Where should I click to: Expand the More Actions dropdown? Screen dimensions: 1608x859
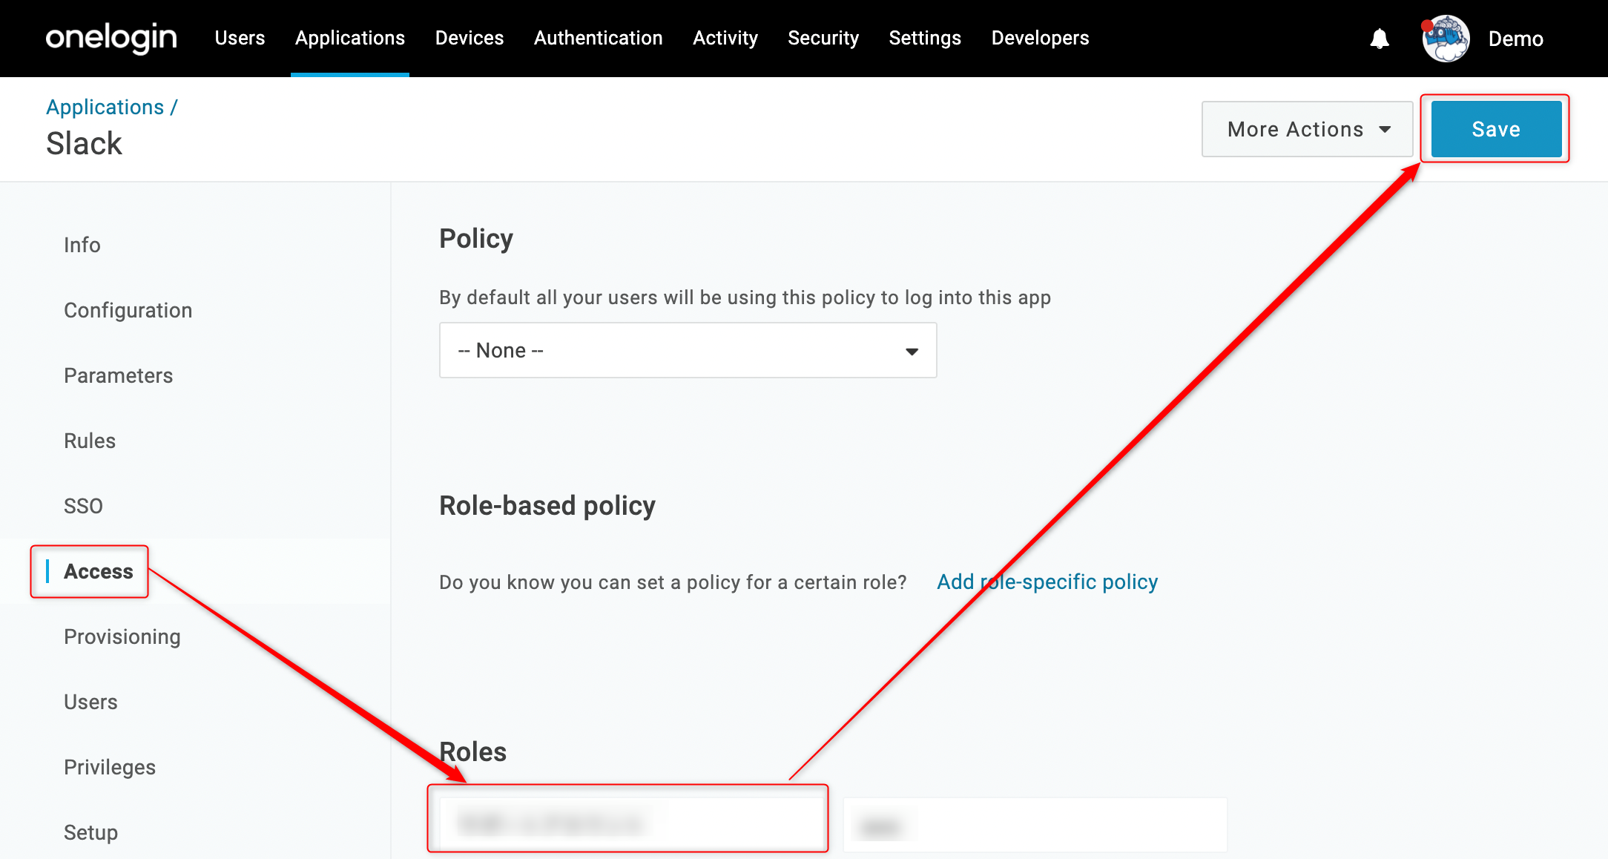click(1307, 129)
